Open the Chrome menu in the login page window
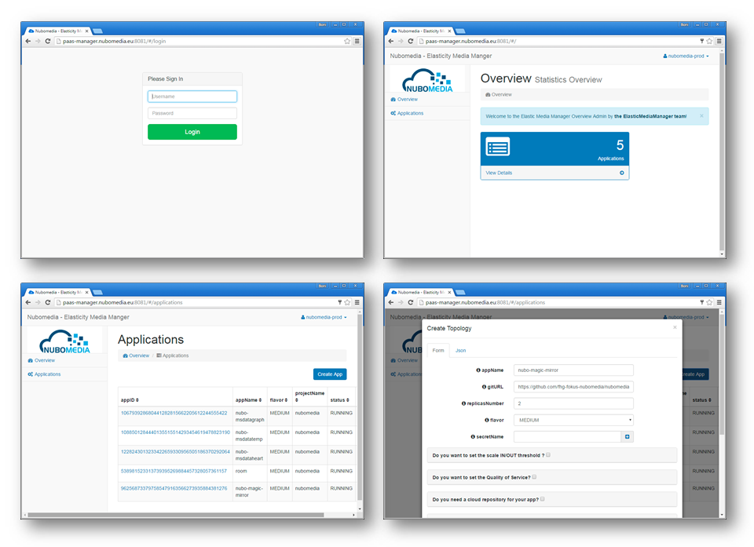This screenshot has width=754, height=547. click(x=357, y=42)
